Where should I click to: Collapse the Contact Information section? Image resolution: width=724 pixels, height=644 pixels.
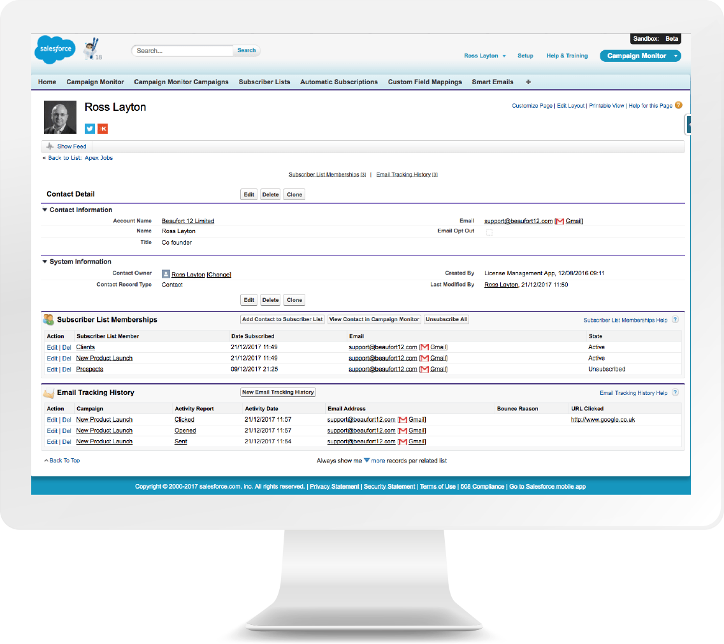[44, 210]
